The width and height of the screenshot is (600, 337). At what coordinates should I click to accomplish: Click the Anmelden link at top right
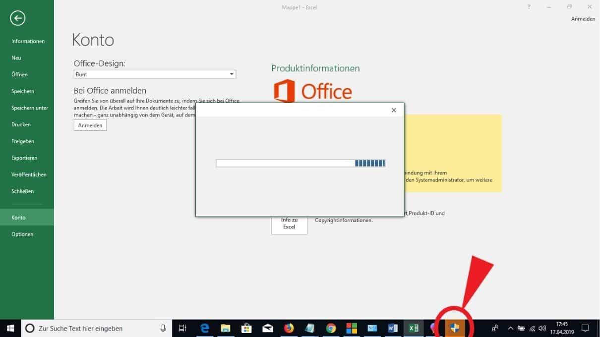583,19
